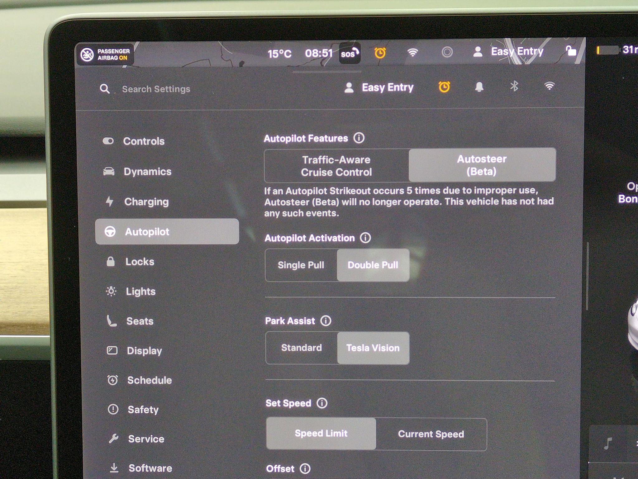The image size is (638, 479).
Task: Show info for Autopilot Features
Action: (x=359, y=138)
